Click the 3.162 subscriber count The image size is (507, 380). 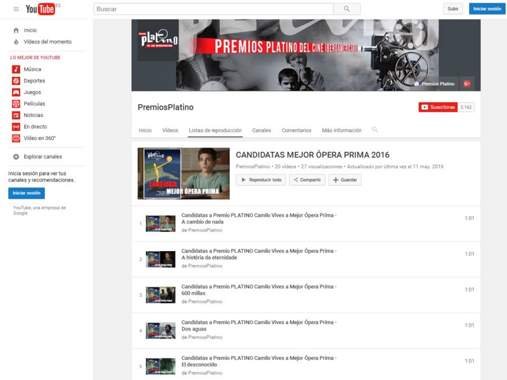pos(466,108)
